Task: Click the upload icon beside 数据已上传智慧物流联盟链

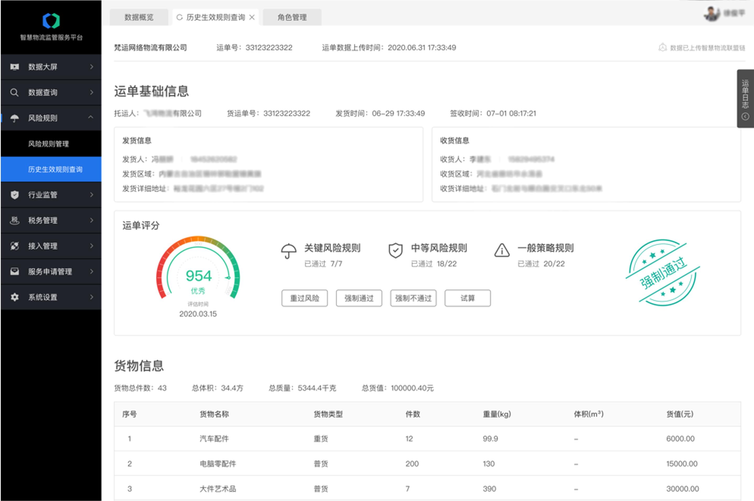Action: 662,48
